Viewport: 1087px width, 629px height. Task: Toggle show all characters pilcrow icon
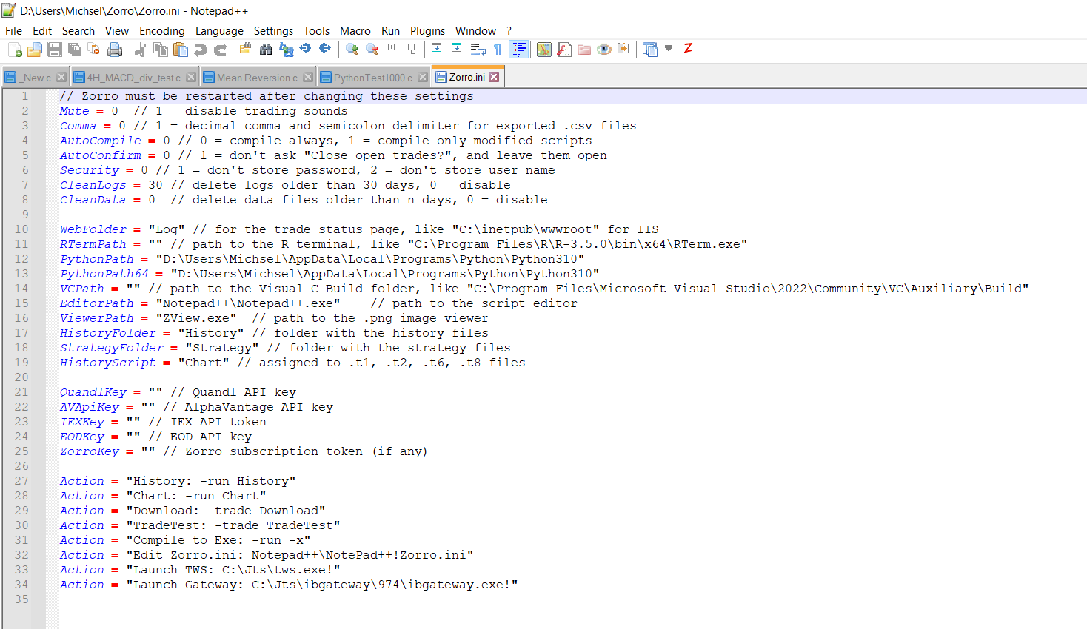point(498,50)
